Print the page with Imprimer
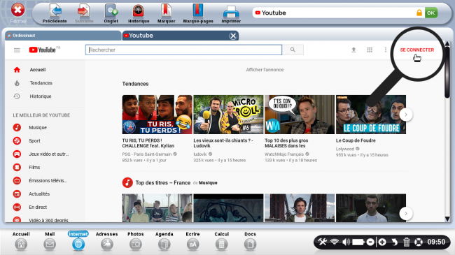Viewport: 455px width, 255px height. [231, 13]
